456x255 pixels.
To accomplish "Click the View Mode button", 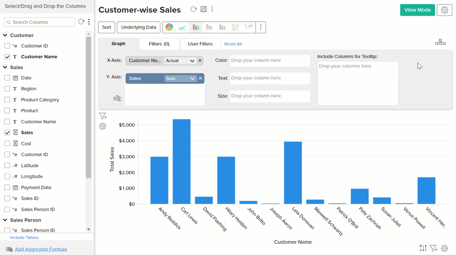I will tap(417, 10).
